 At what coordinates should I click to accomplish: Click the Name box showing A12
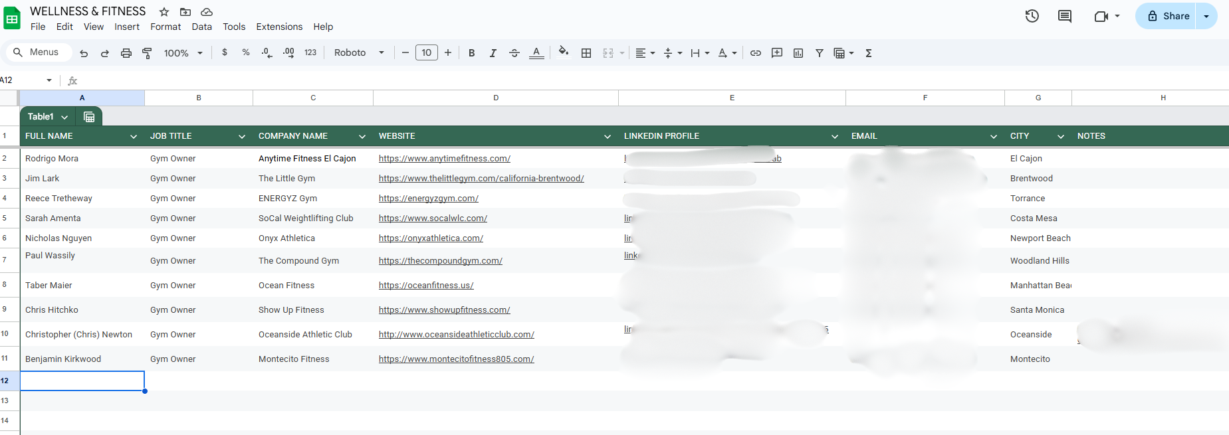tap(27, 80)
